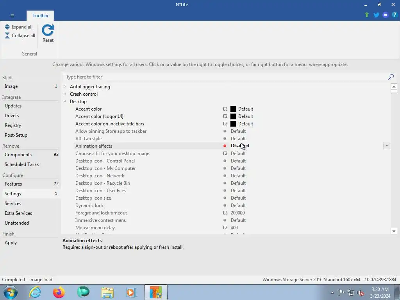The height and width of the screenshot is (300, 400).
Task: Click the taskbar clock showing 3:20 AM
Action: point(380,293)
